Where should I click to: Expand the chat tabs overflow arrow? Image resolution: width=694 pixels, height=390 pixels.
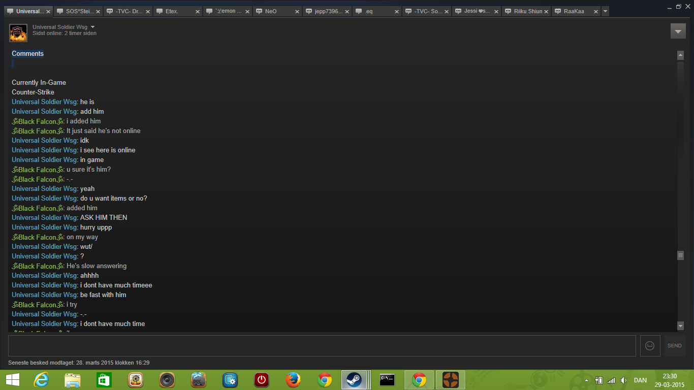tap(605, 11)
